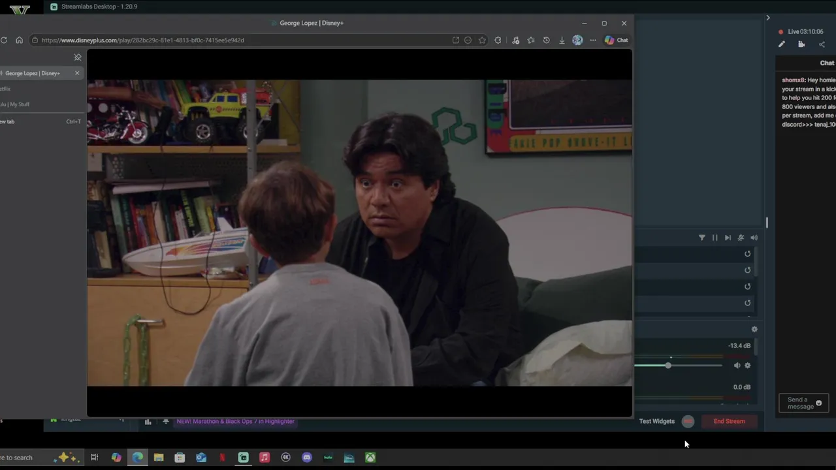Viewport: 836px width, 470px height.
Task: Go to browser Home page
Action: [19, 40]
